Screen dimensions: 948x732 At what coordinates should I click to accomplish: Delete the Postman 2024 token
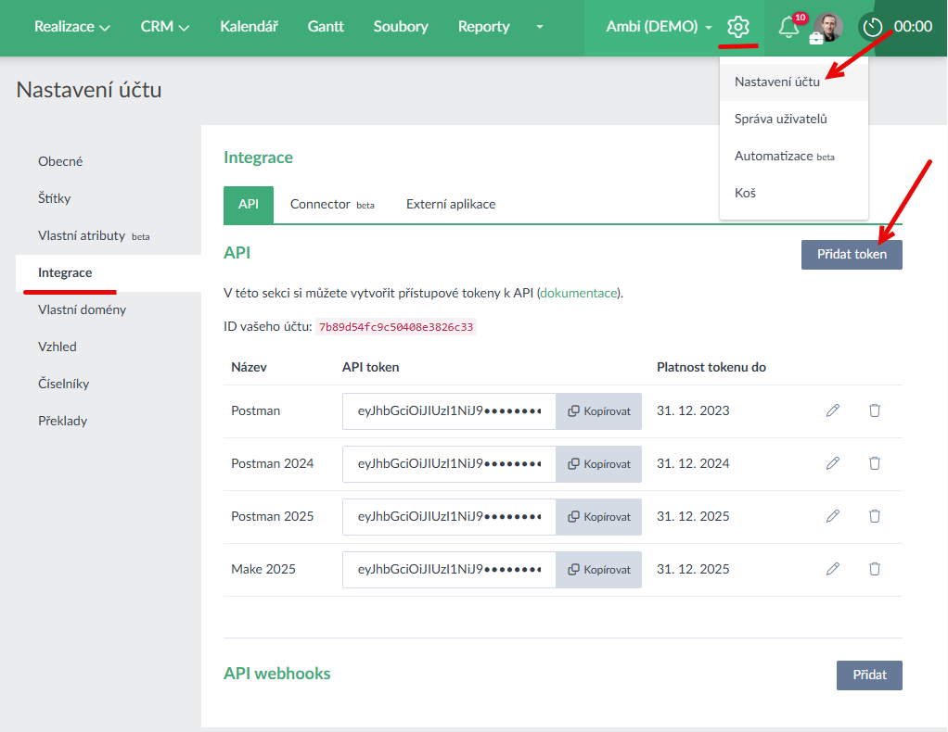[x=874, y=463]
